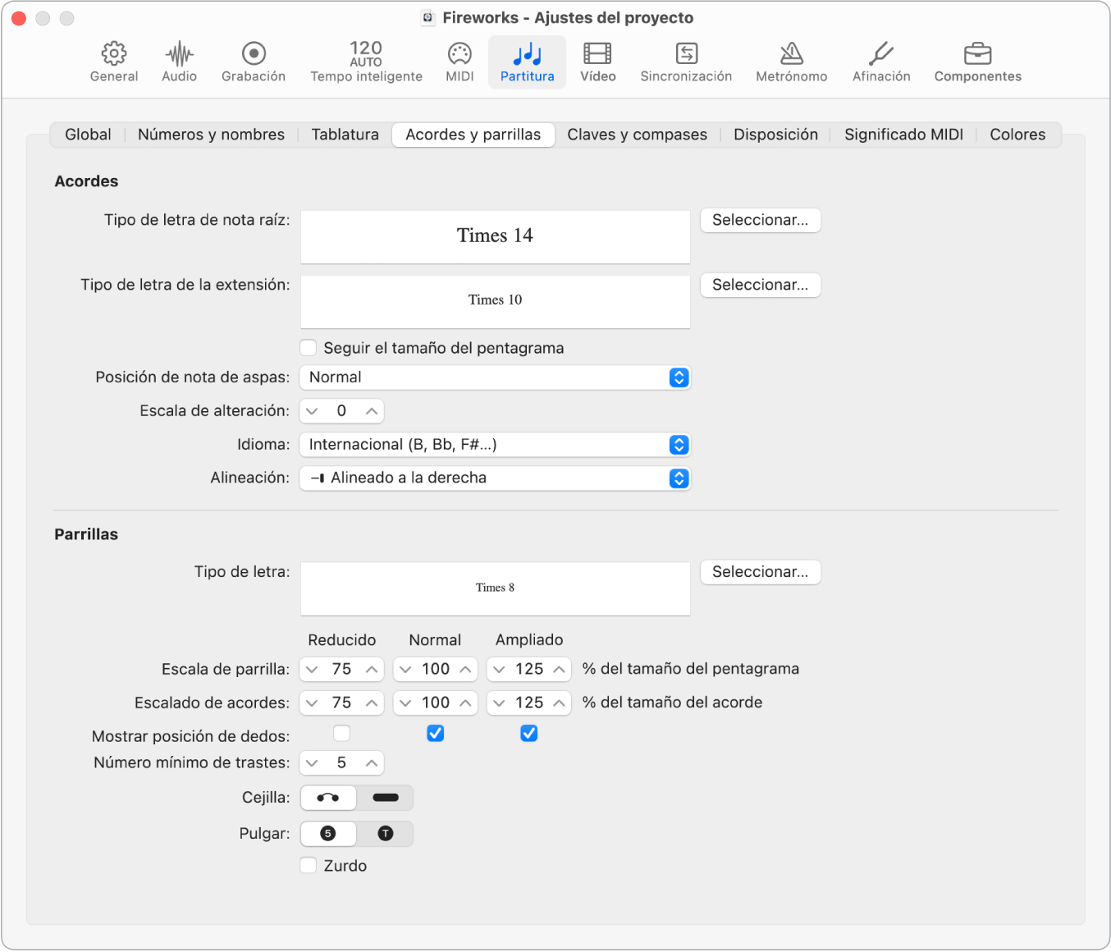Select the MIDI settings icon
1111x952 pixels.
click(459, 62)
